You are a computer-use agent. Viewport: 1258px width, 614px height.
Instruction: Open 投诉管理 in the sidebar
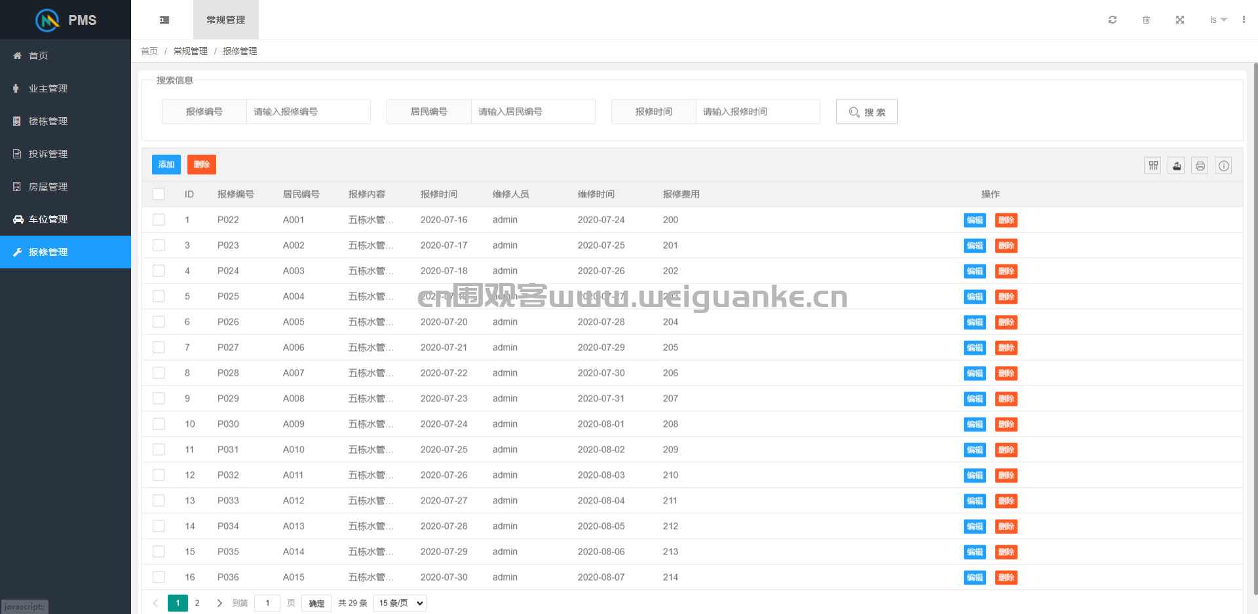coord(66,154)
